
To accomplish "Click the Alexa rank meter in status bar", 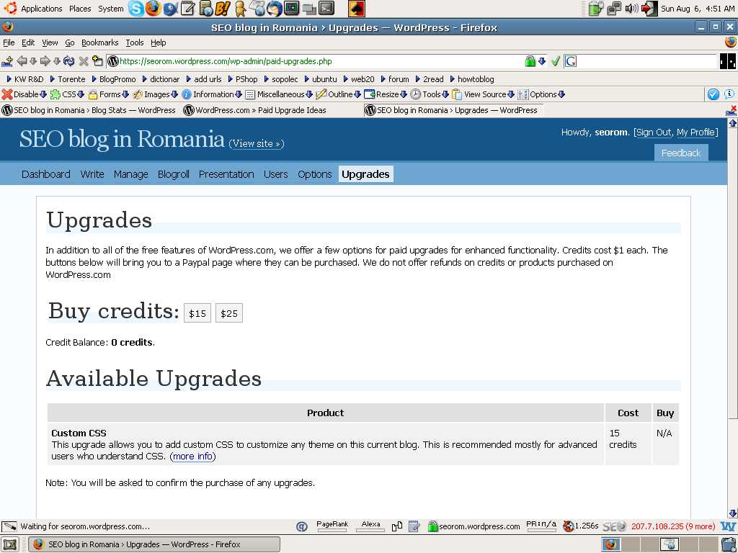I will (x=370, y=526).
